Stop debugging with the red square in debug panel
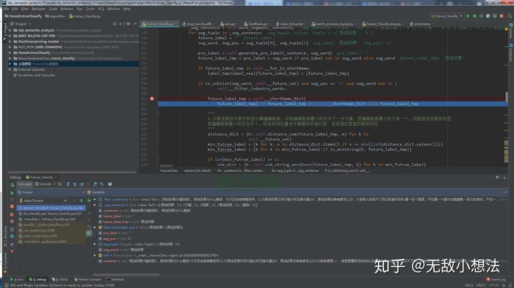Viewport: 514px width, 288px height. tap(12, 207)
